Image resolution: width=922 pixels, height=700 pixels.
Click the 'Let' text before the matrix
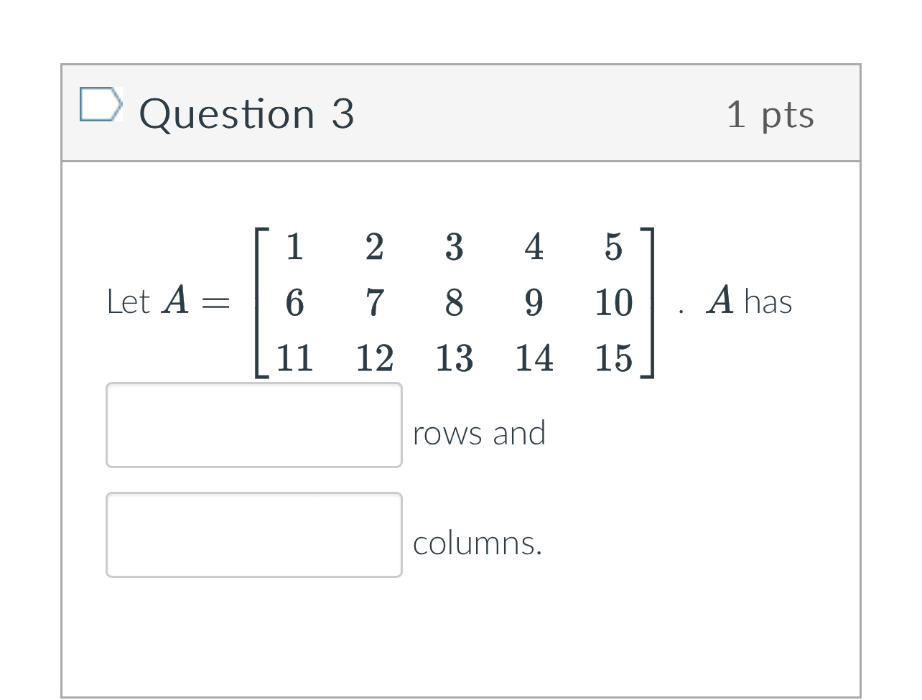(x=128, y=302)
